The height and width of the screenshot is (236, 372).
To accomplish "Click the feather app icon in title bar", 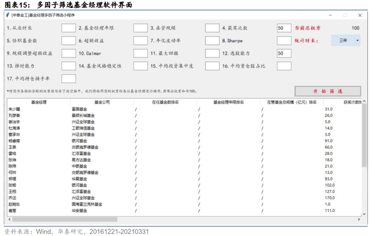I will pos(8,15).
